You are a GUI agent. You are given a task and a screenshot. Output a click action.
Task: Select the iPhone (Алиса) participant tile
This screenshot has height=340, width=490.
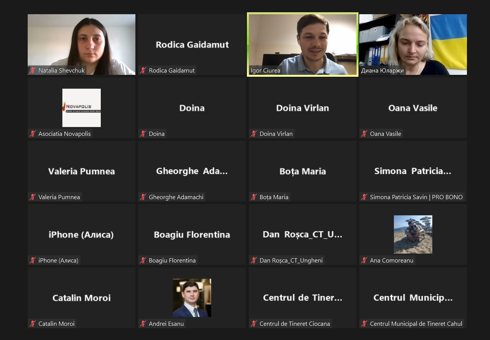[82, 234]
